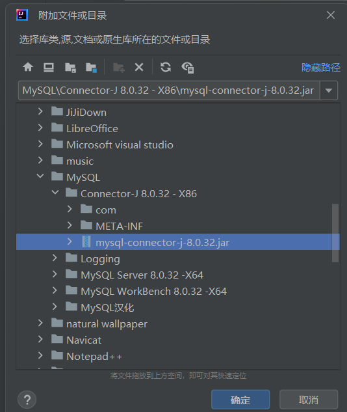This screenshot has width=347, height=412.
Task: Expand the MySQL汉化 folder
Action: click(55, 307)
